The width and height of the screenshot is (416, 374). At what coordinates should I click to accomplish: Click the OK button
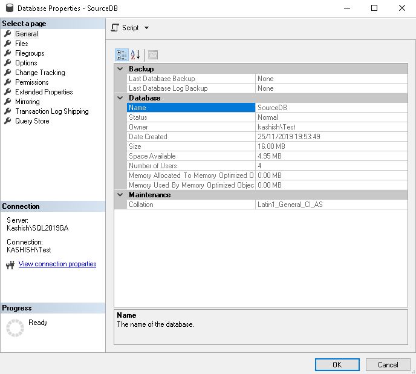337,365
